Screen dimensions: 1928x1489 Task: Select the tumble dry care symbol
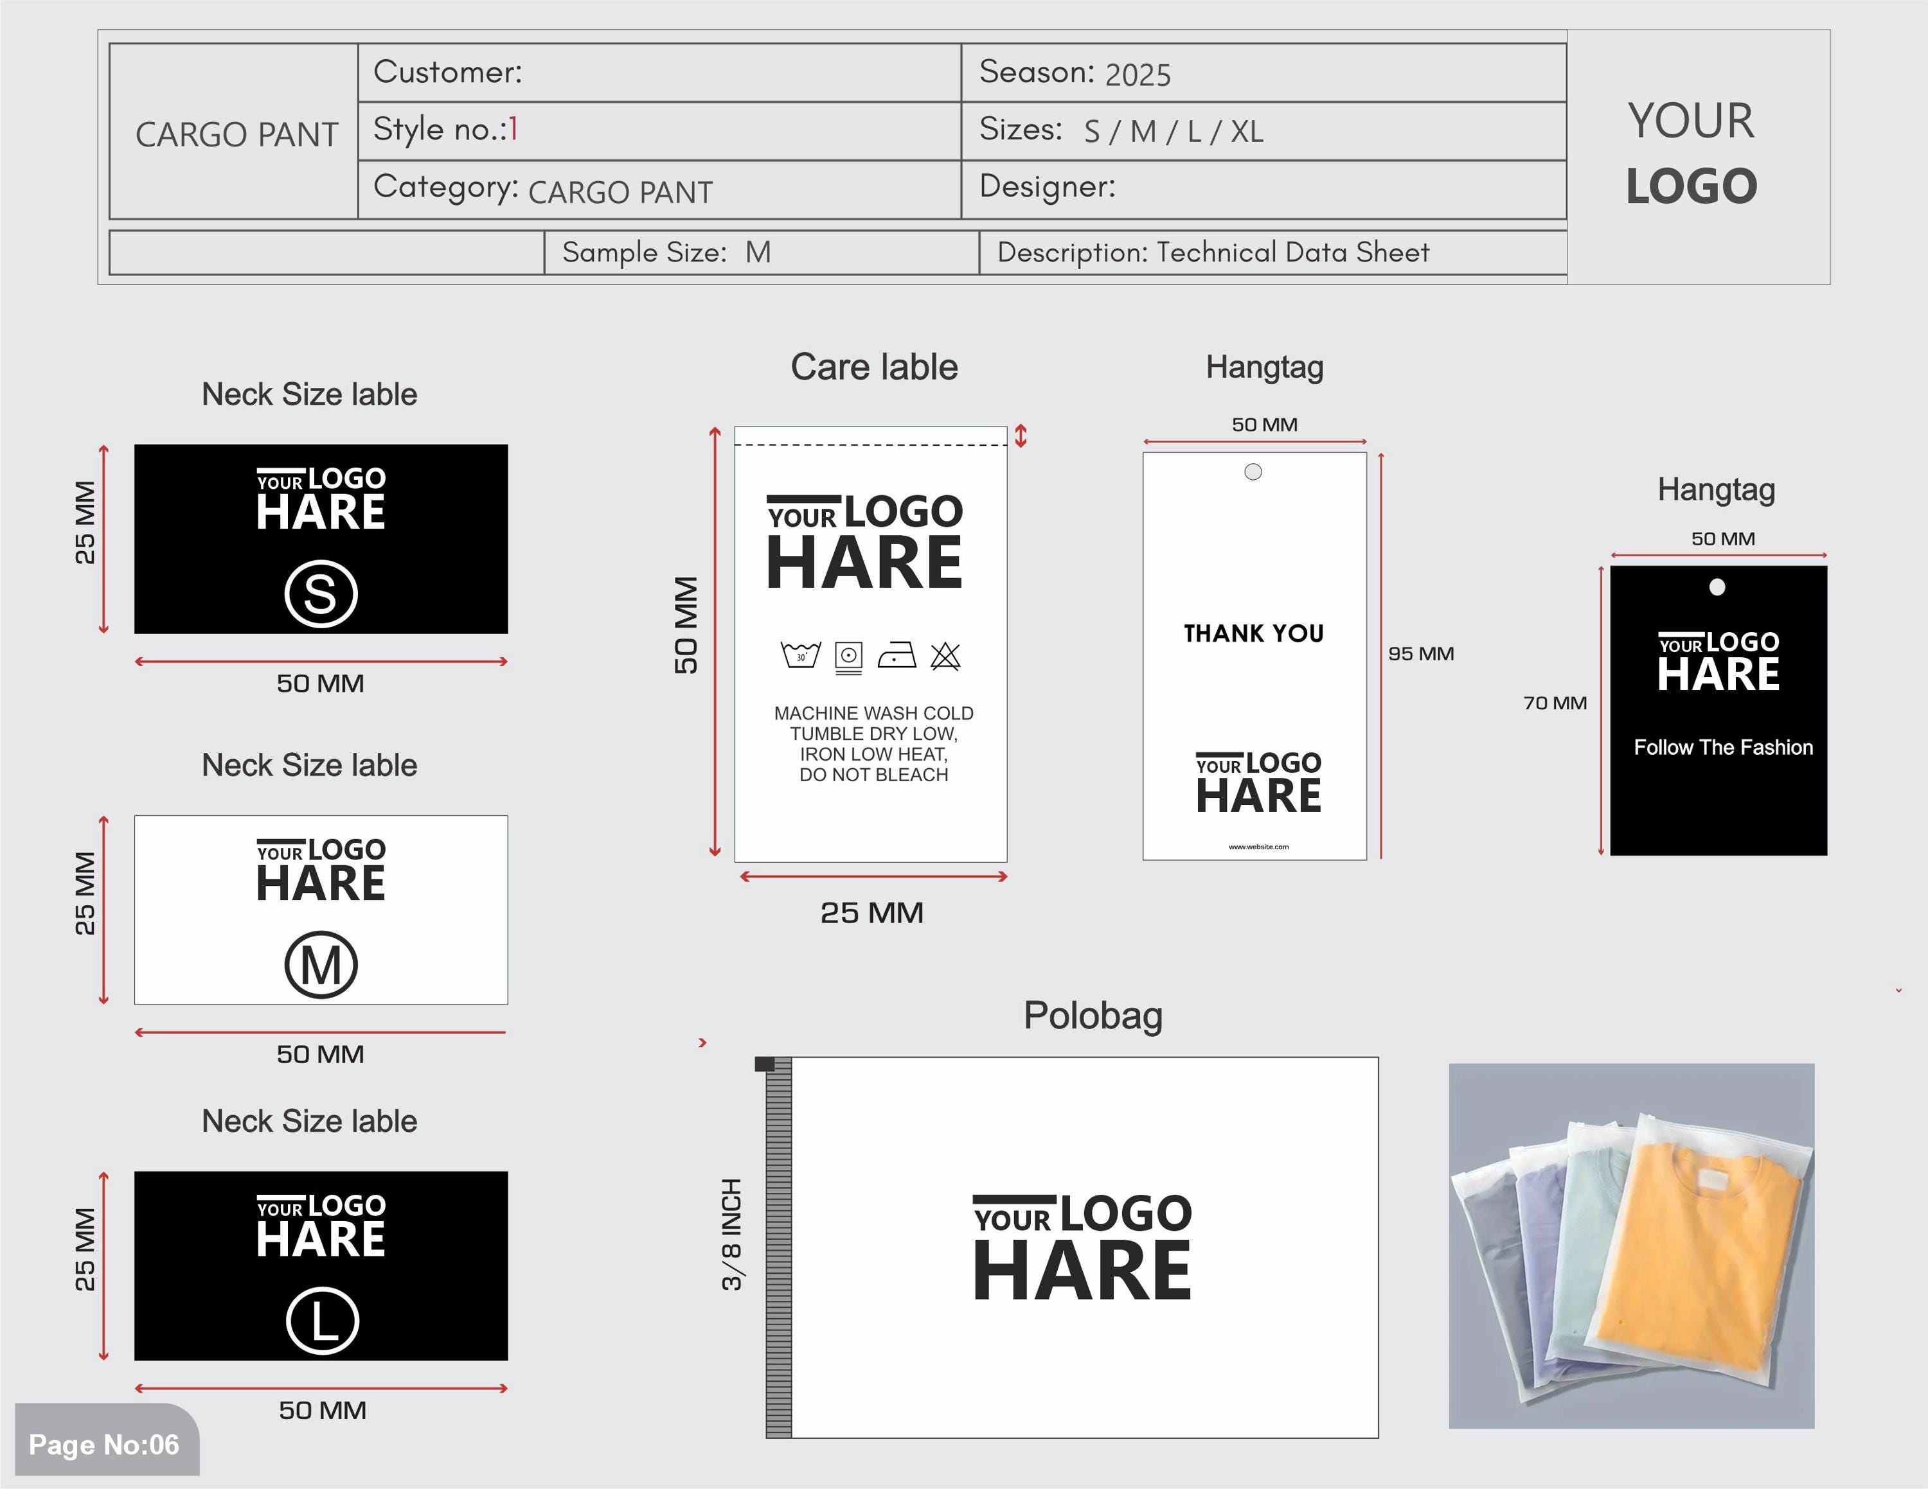point(848,657)
